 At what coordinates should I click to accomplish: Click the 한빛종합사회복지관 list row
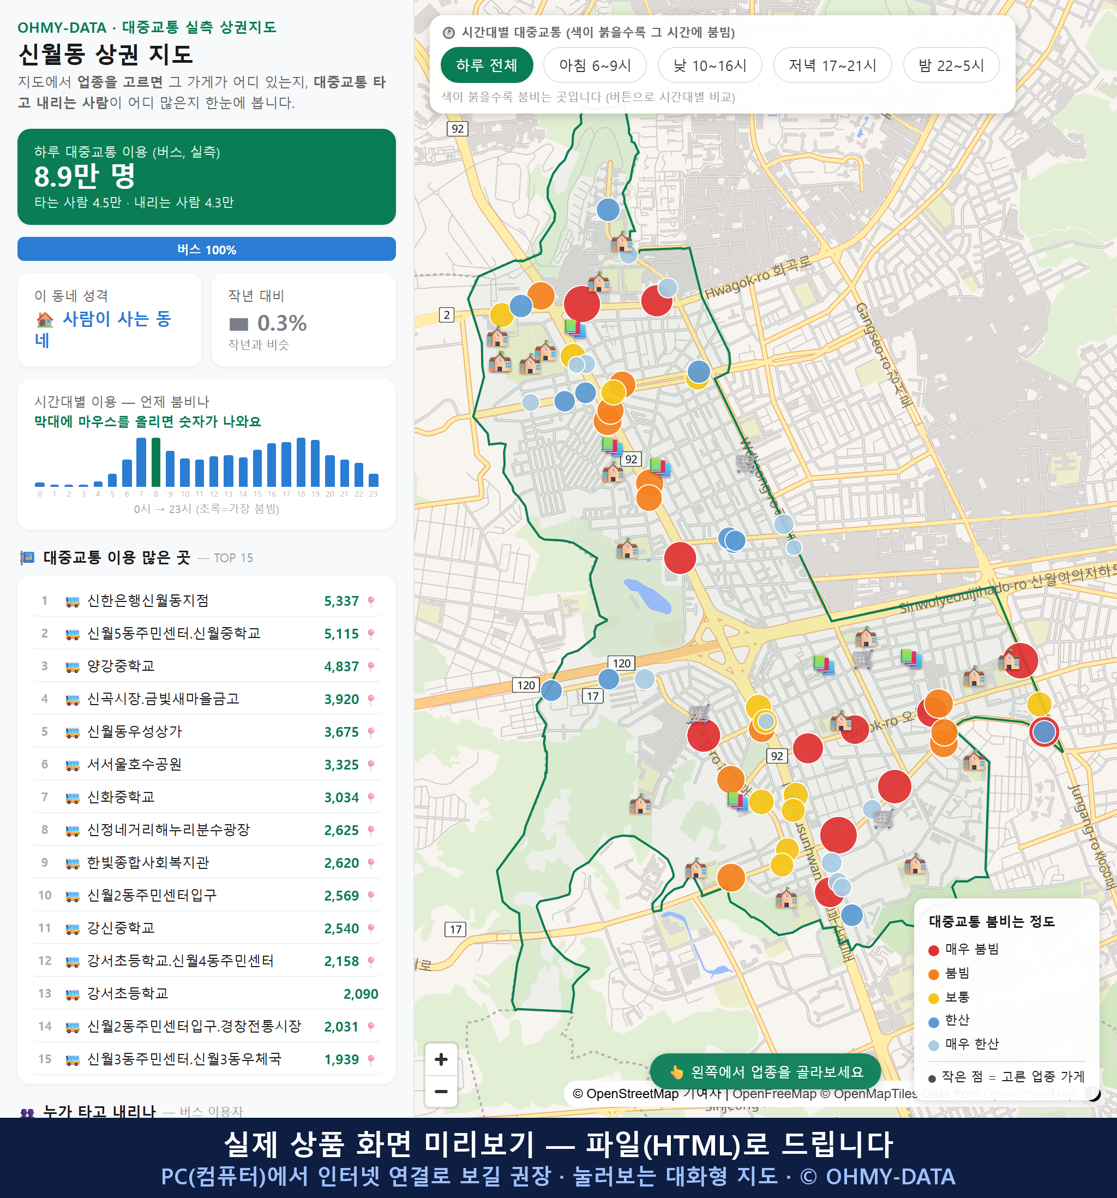click(x=207, y=863)
